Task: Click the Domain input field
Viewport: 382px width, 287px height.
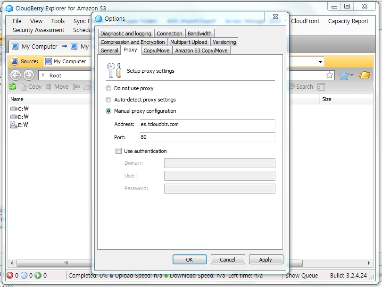Action: click(219, 163)
